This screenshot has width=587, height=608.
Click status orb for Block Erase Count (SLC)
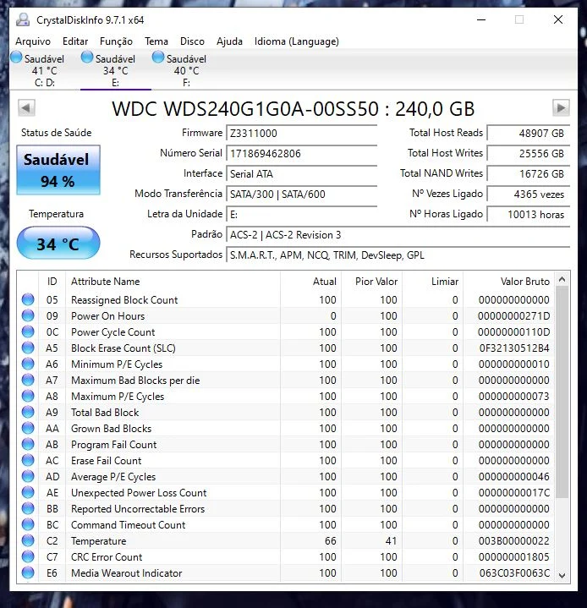[x=28, y=348]
